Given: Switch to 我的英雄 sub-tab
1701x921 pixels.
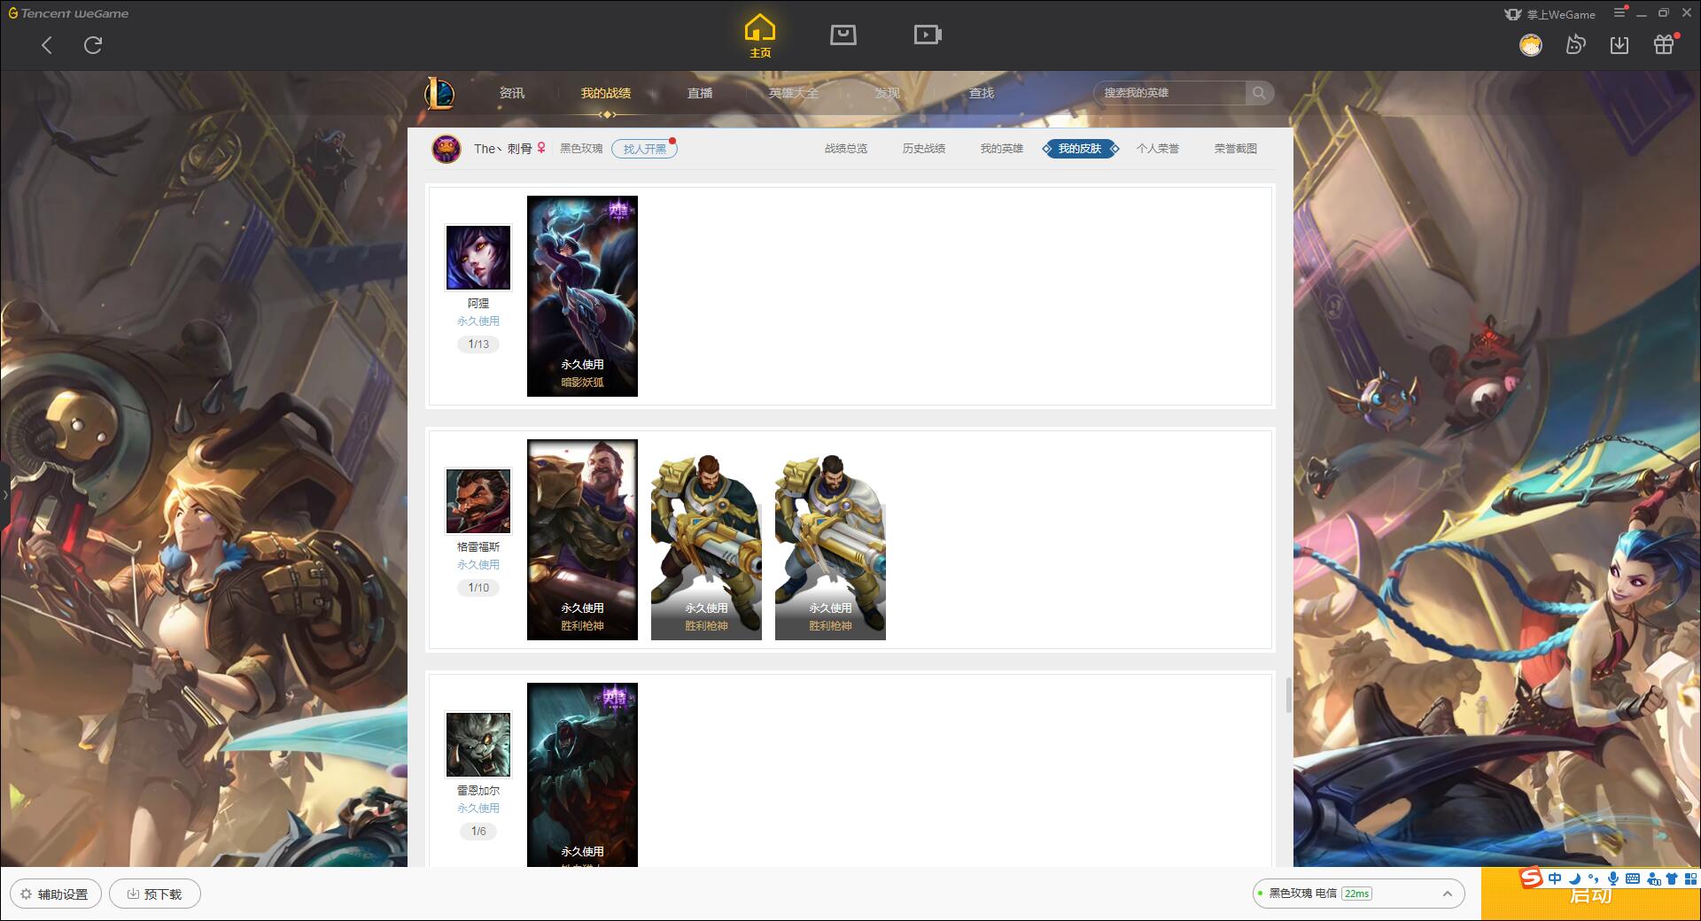Looking at the screenshot, I should (x=1002, y=149).
